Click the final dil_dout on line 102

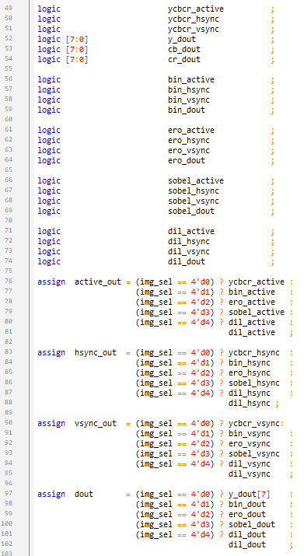(247, 544)
